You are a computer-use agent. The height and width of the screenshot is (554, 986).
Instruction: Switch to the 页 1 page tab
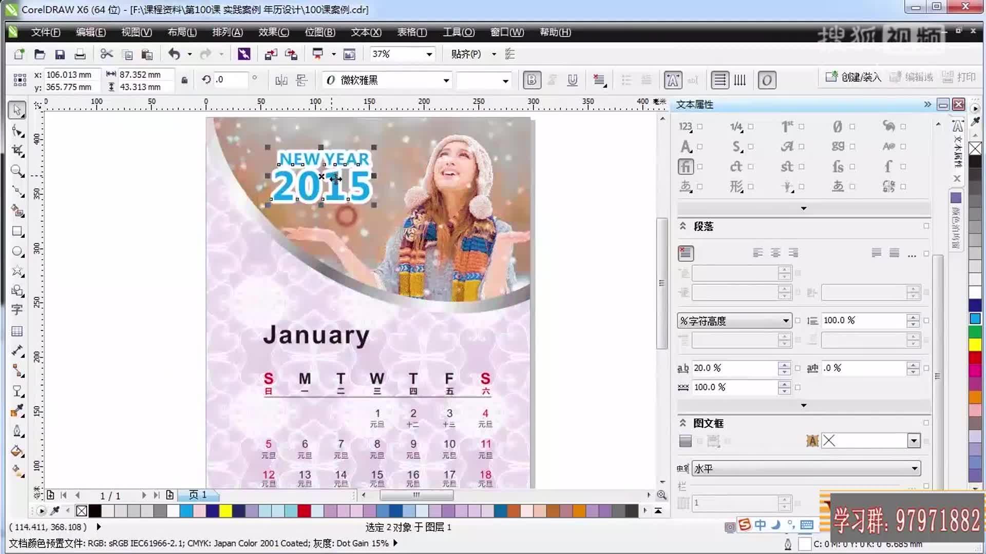199,495
